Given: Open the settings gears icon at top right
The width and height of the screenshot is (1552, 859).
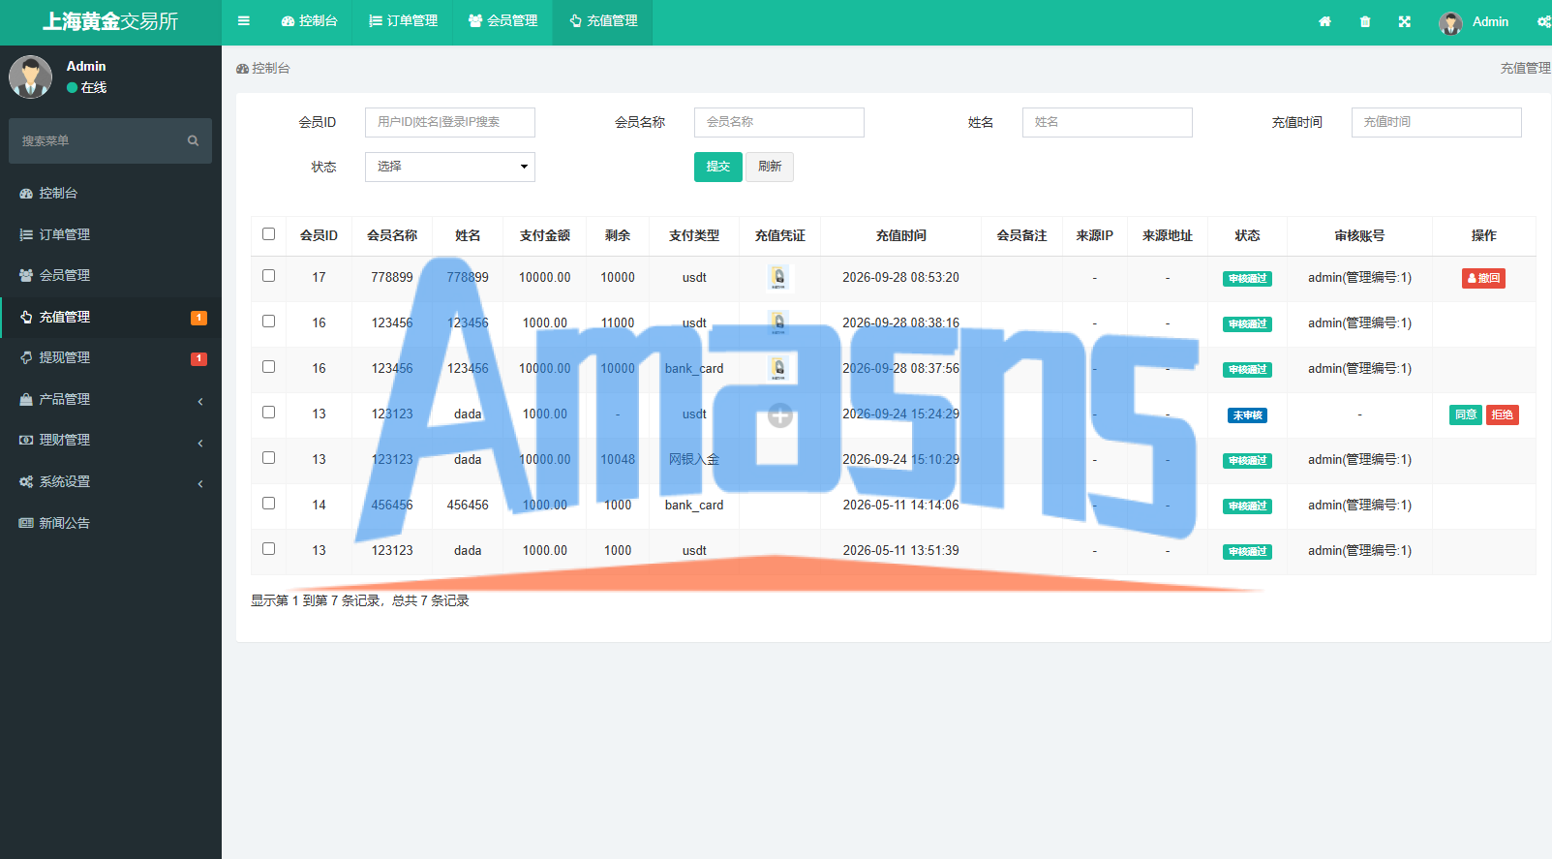Looking at the screenshot, I should (x=1543, y=21).
